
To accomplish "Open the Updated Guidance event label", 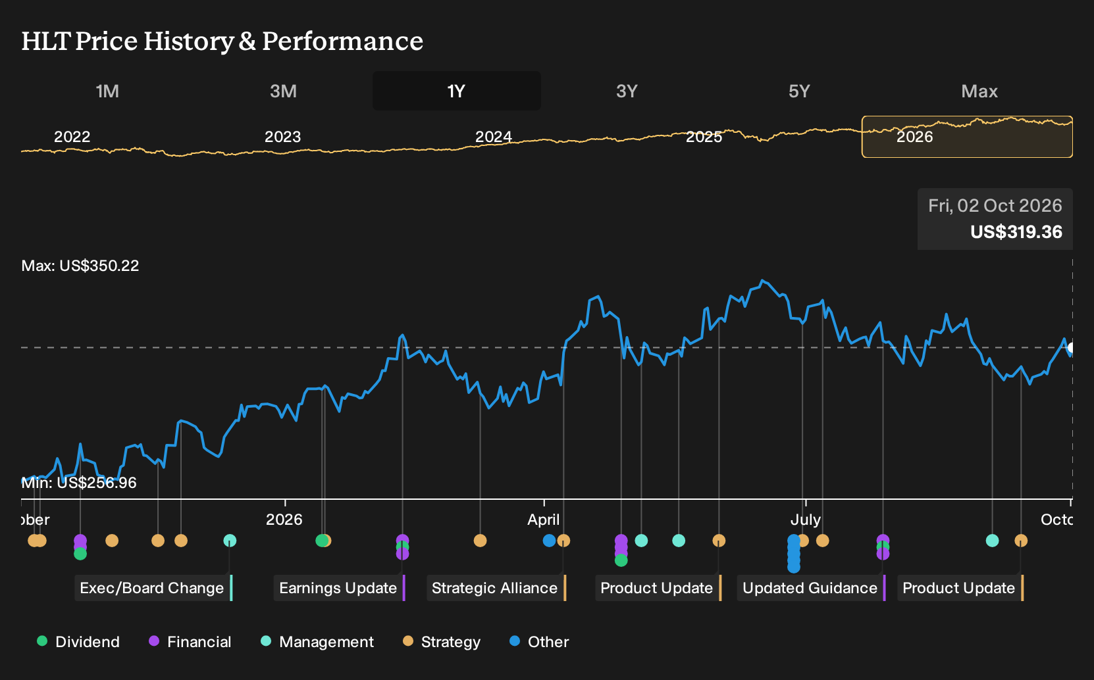I will [x=812, y=588].
